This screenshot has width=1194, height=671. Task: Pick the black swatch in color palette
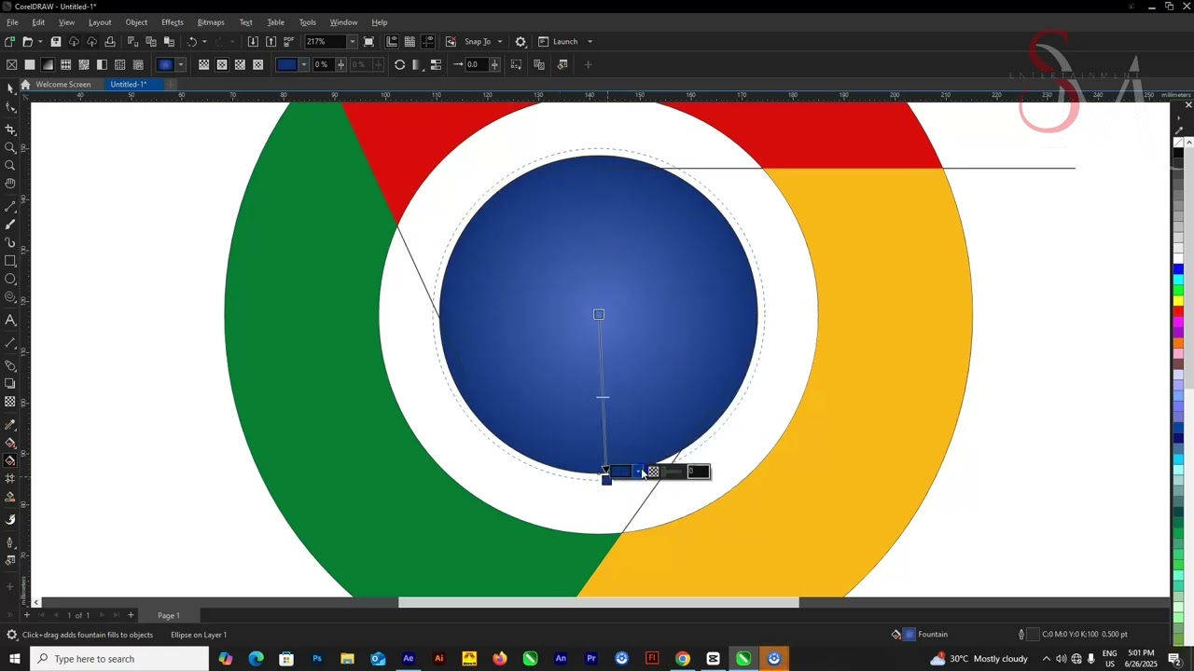[1179, 154]
